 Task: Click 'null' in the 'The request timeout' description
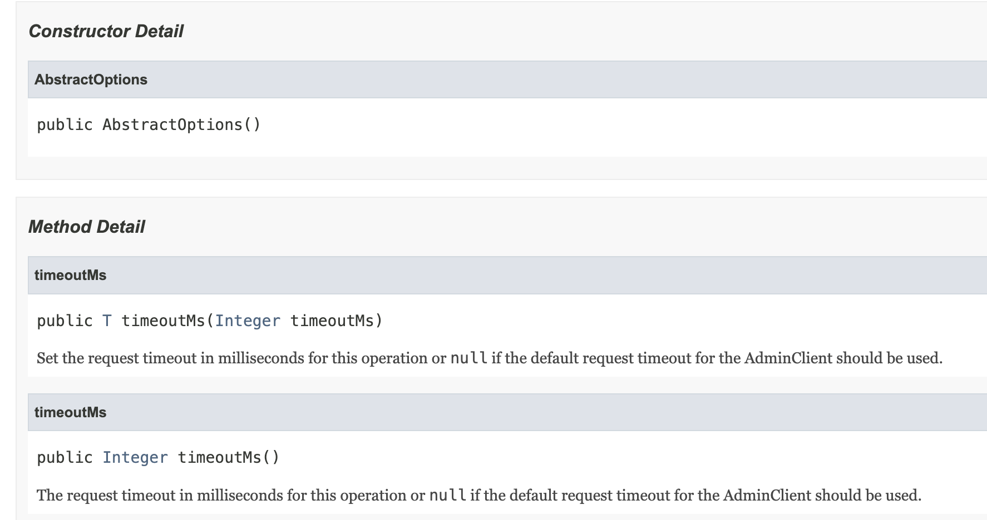coord(448,495)
